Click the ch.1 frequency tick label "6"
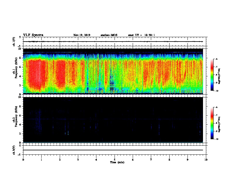 tap(21, 67)
